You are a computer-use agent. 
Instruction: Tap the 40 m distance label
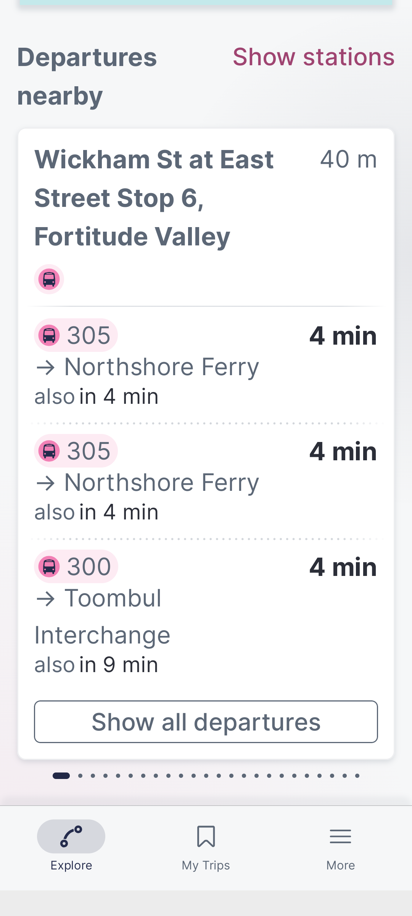pos(348,159)
